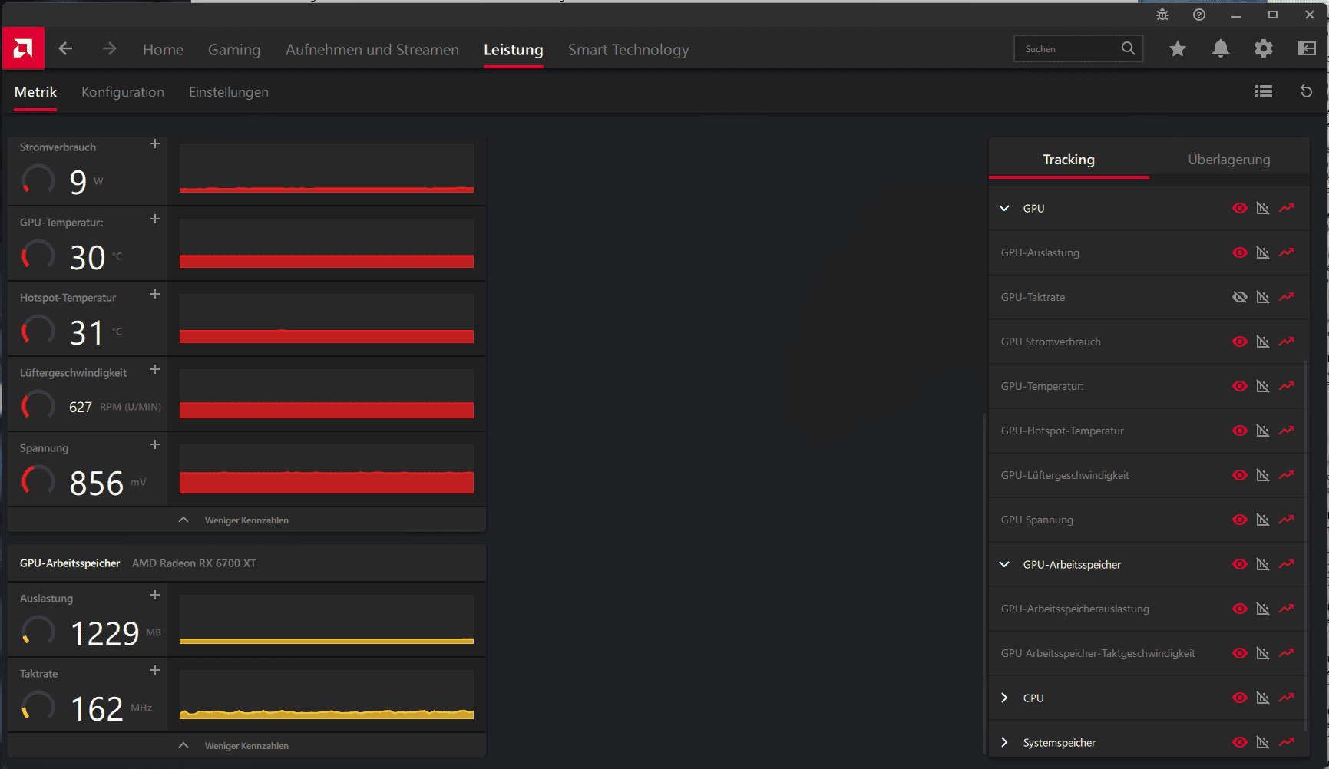Open the Gaming tab

pos(234,50)
